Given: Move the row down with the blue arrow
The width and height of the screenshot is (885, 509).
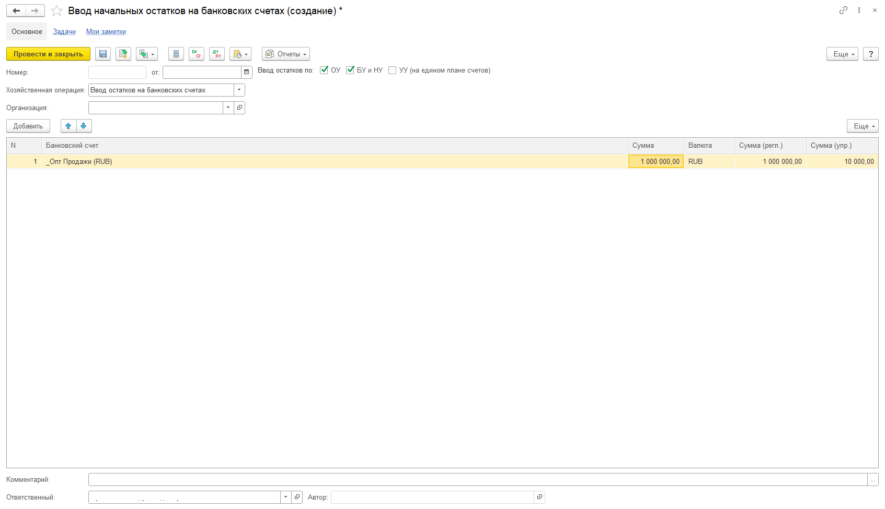Looking at the screenshot, I should [x=84, y=126].
